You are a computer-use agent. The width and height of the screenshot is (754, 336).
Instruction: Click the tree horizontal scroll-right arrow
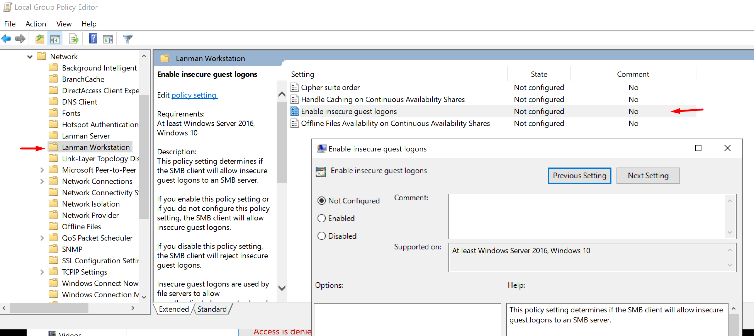tap(133, 308)
